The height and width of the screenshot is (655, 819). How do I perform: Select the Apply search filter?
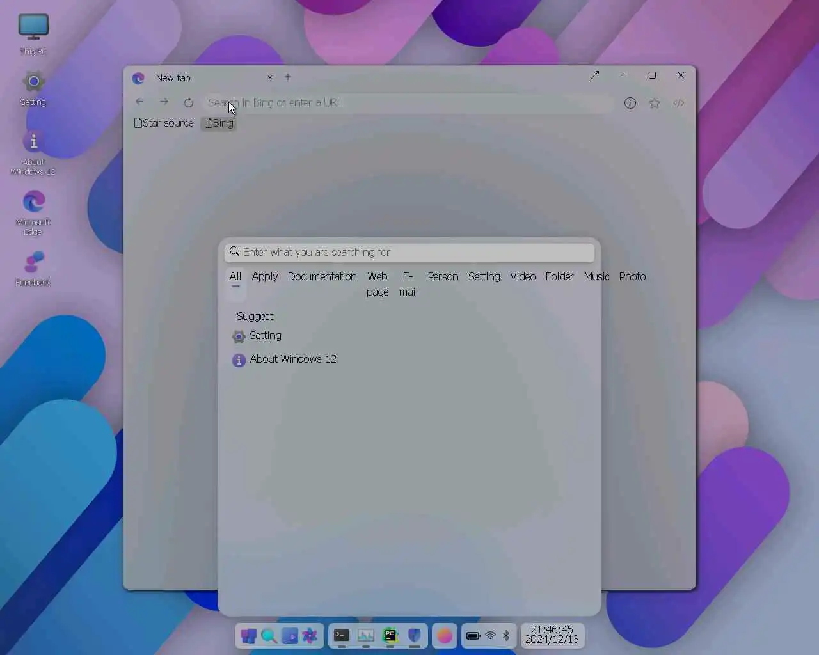[265, 276]
